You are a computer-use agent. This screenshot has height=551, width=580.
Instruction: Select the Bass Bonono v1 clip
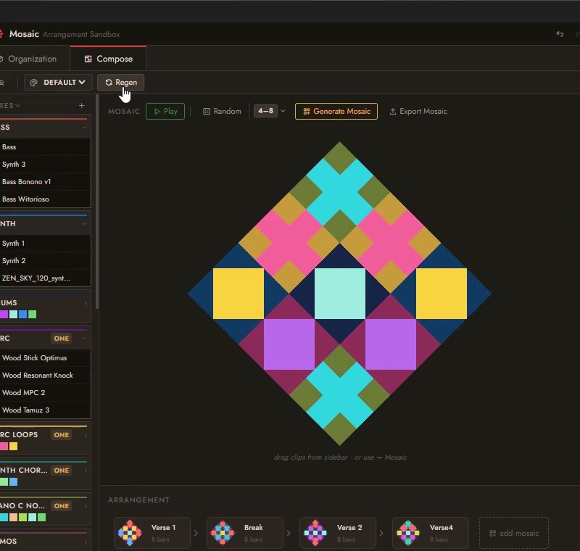pos(45,181)
